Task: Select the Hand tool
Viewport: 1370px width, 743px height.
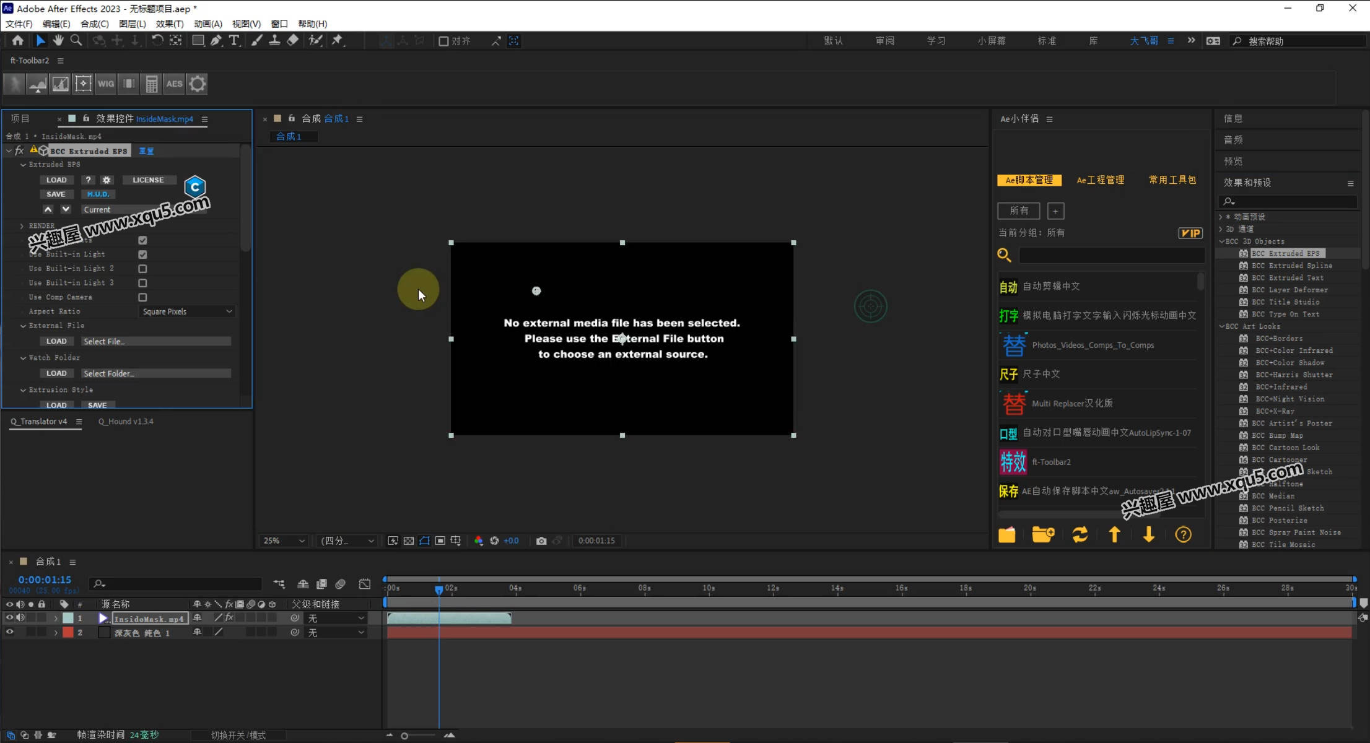Action: (58, 40)
